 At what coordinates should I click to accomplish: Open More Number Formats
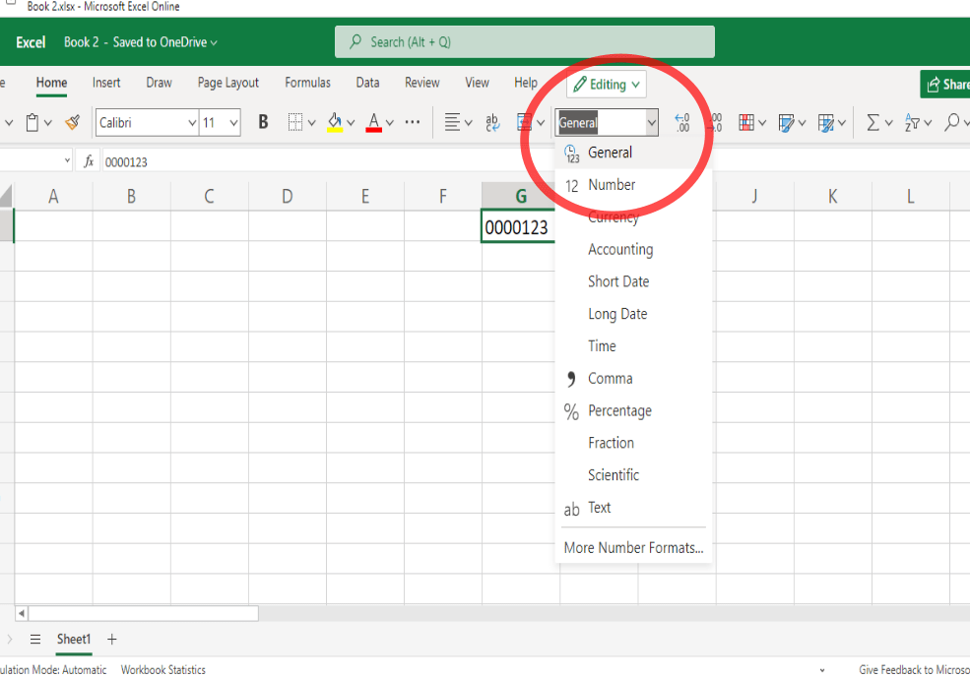[x=633, y=547]
